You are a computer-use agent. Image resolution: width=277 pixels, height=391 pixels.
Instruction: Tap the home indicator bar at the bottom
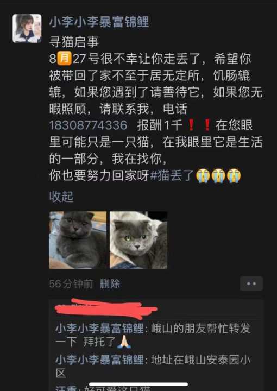[x=138, y=384]
